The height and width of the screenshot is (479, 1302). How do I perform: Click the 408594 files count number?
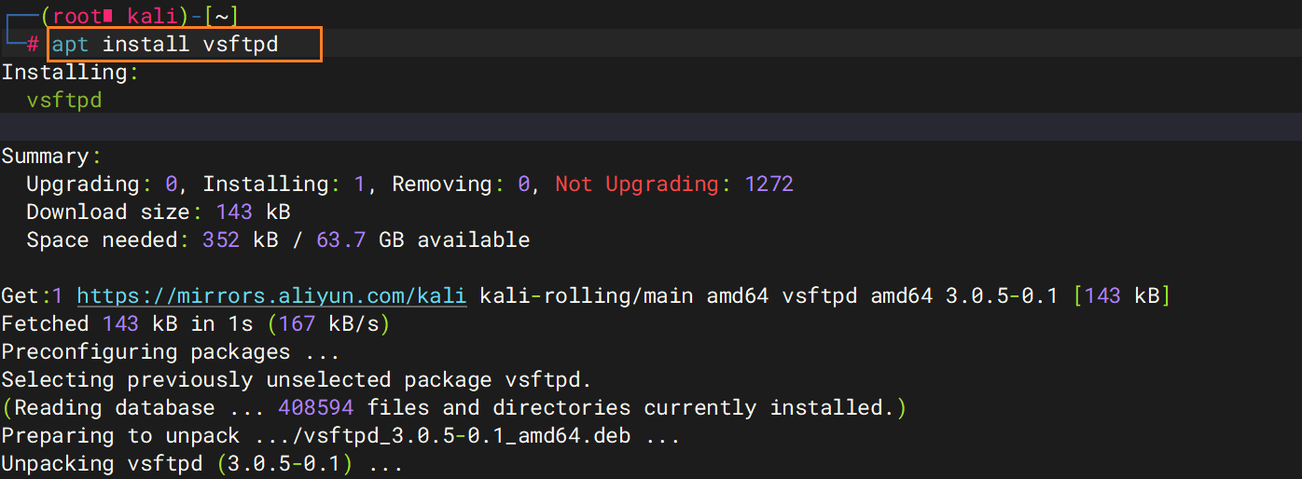(315, 408)
